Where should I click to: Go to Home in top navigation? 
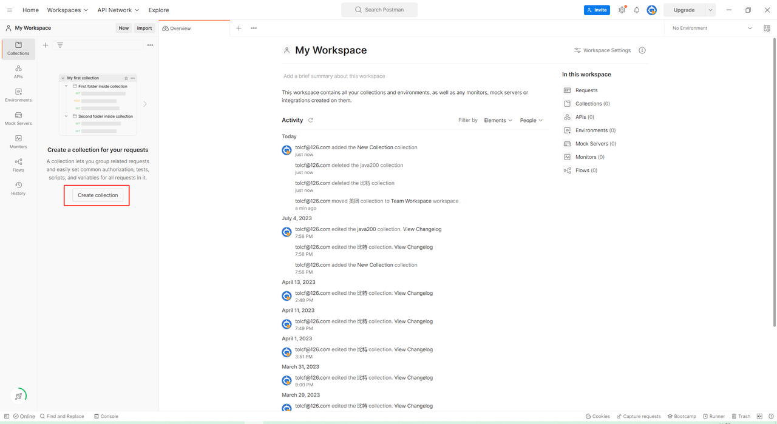[x=30, y=10]
